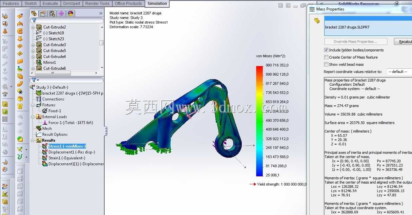
Task: Open the ConfigurationManager tab icon
Action: [x=52, y=13]
